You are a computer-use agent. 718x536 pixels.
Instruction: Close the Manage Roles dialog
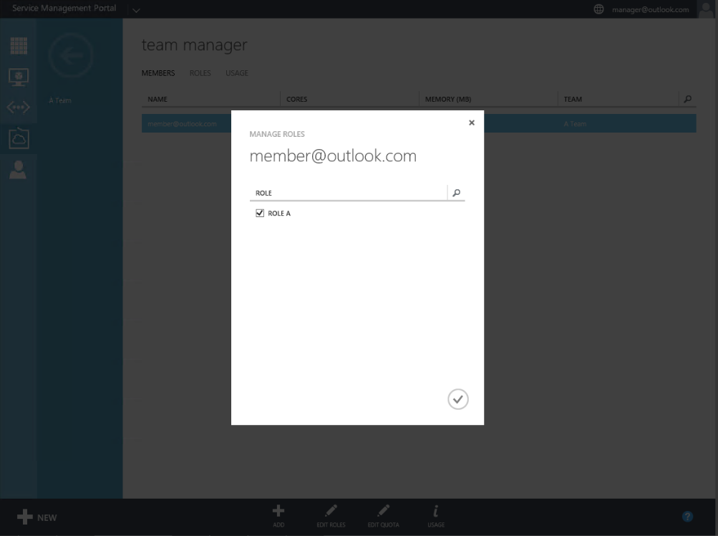[471, 123]
